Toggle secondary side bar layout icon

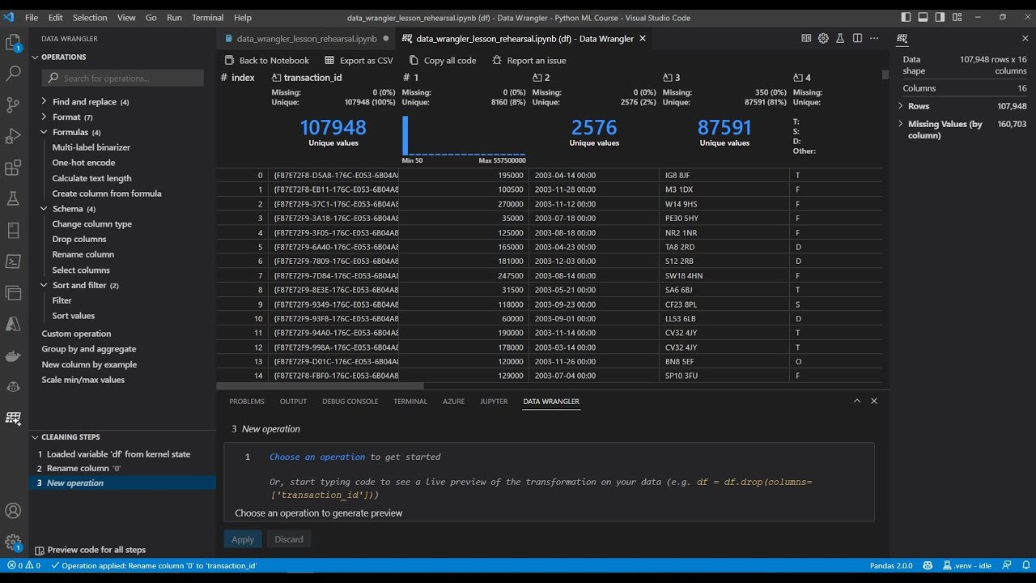pyautogui.click(x=940, y=17)
